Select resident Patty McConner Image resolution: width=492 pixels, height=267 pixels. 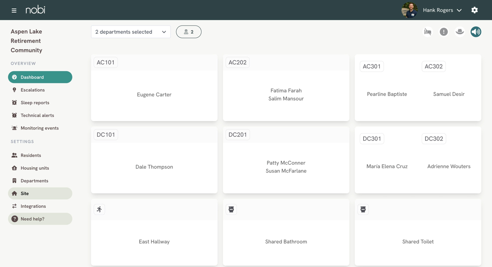pos(286,163)
